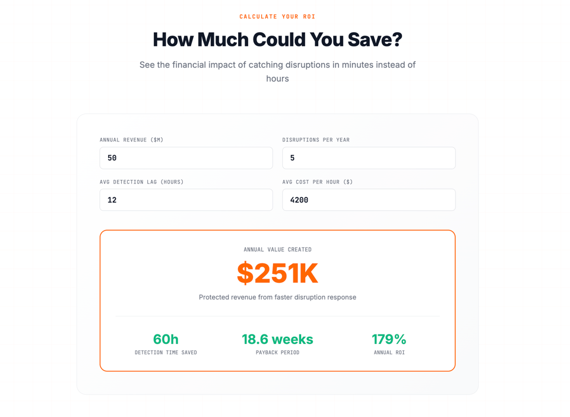570x417 pixels.
Task: Click the "Payback Period" caption
Action: click(x=277, y=353)
